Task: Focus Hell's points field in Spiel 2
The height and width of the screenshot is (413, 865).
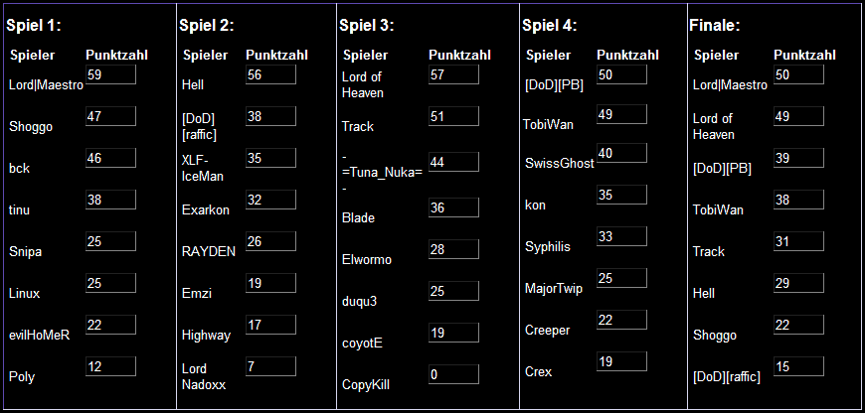Action: (270, 74)
